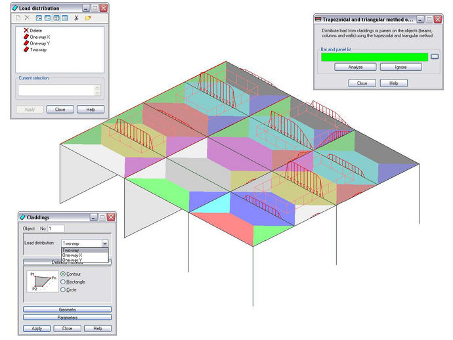Click the gray X delete icon in Load distribution toolbar
Screen dimensions: 453x340
pyautogui.click(x=27, y=18)
